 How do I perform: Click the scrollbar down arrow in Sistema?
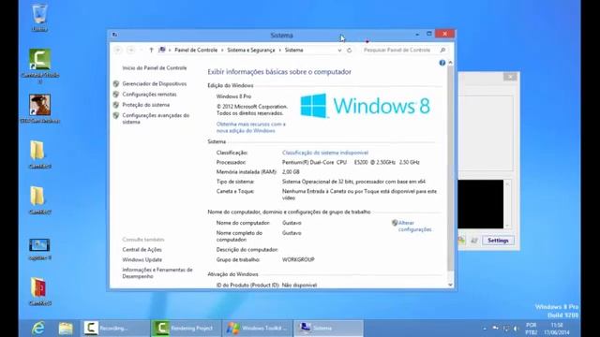[450, 285]
